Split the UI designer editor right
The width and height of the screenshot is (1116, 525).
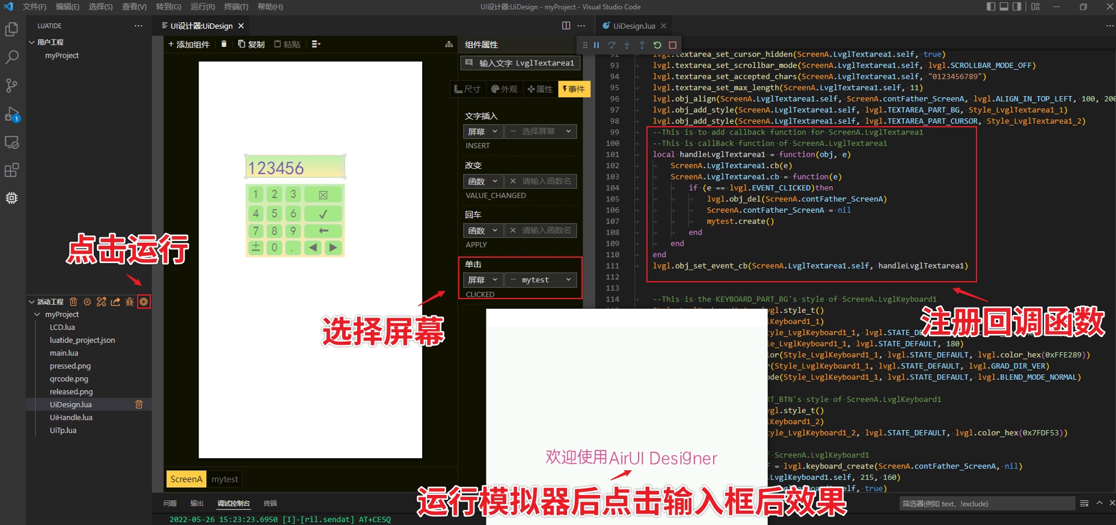point(566,25)
